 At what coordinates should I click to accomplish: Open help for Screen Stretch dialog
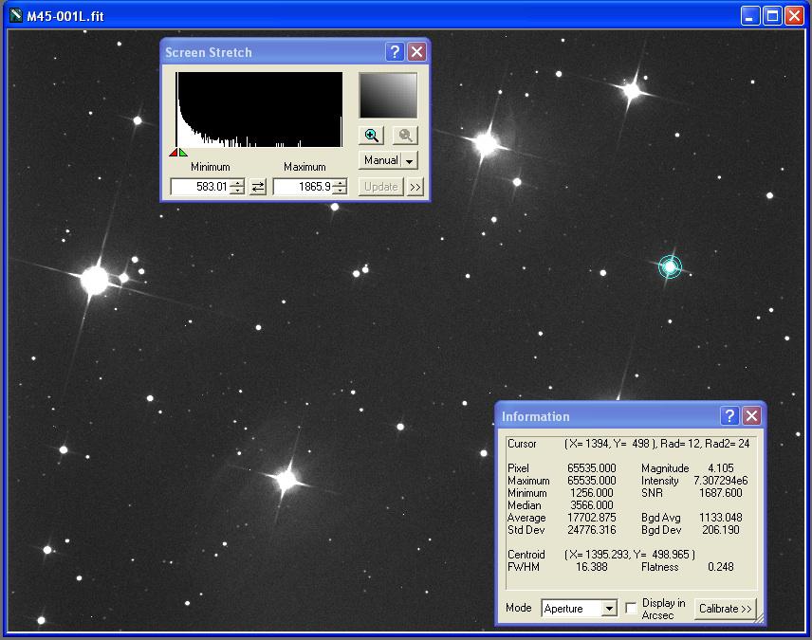396,52
